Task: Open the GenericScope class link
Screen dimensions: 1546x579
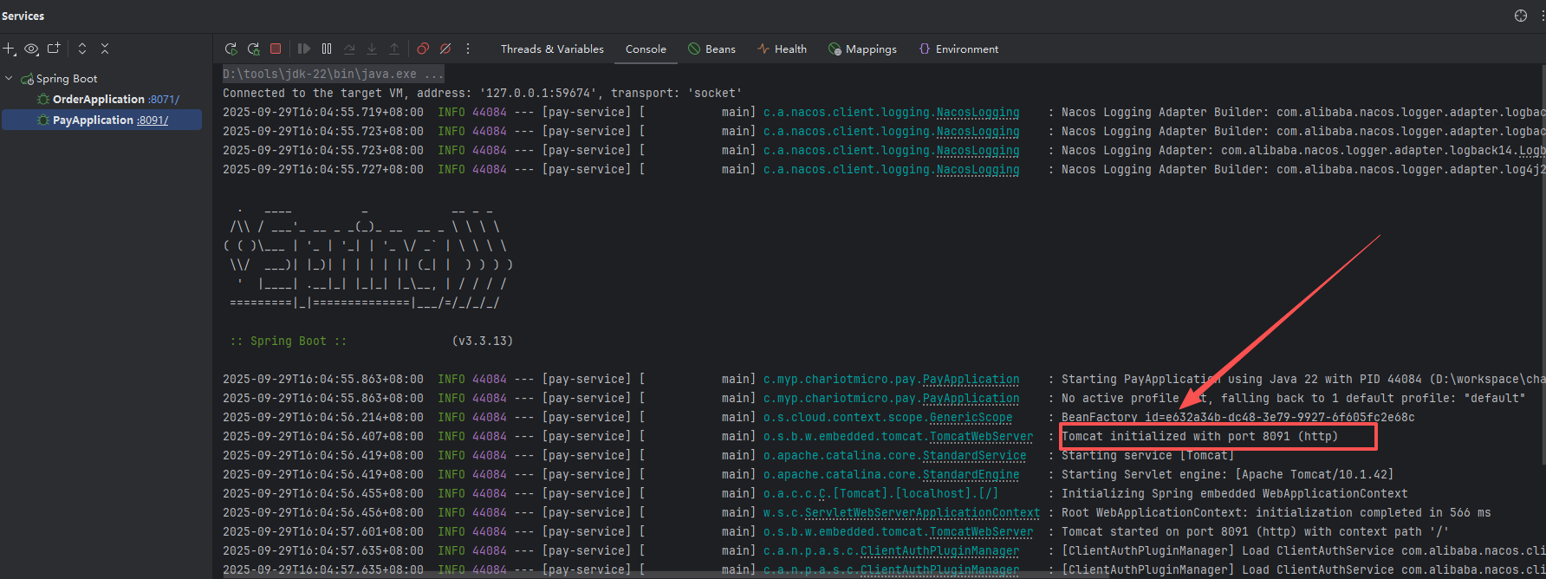Action: click(971, 418)
